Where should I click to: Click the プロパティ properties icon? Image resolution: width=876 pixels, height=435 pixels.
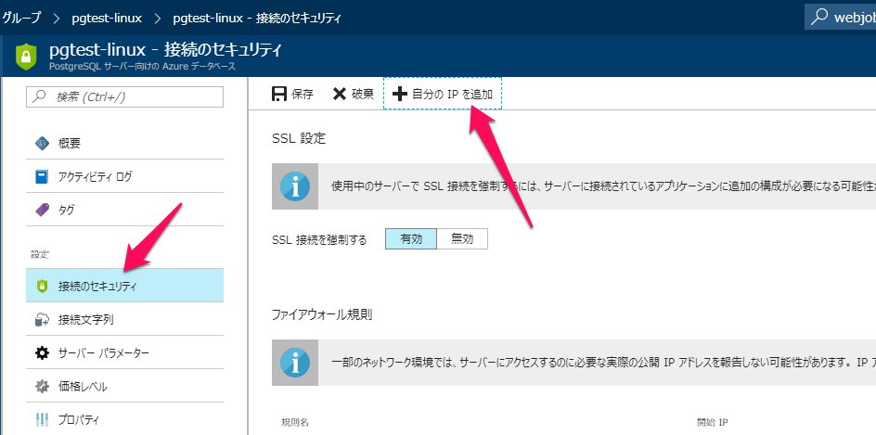tap(42, 419)
